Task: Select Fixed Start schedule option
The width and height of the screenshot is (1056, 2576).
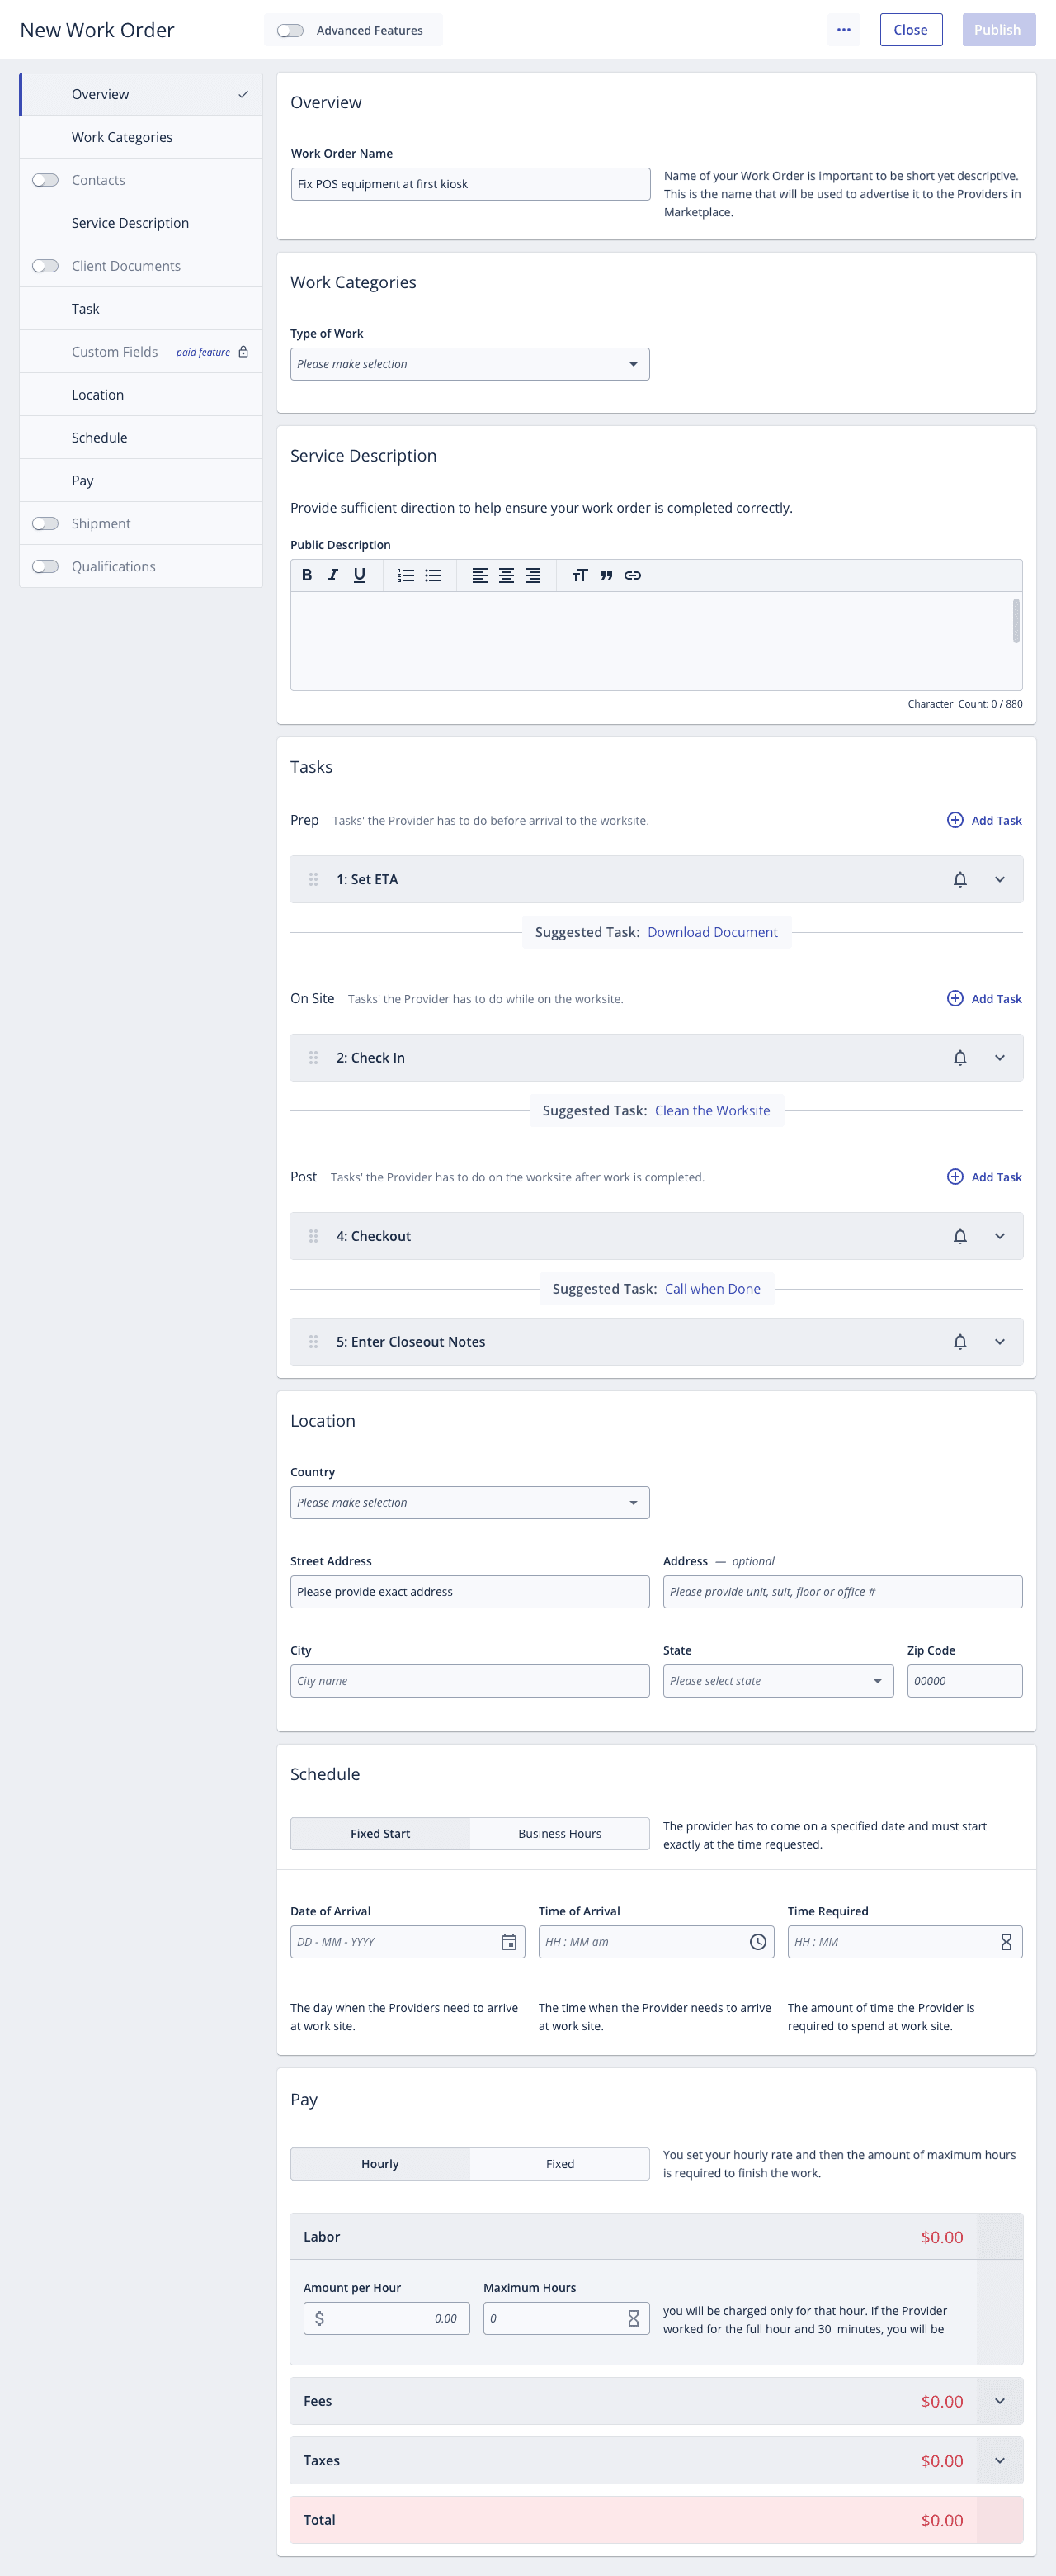Action: pyautogui.click(x=379, y=1834)
